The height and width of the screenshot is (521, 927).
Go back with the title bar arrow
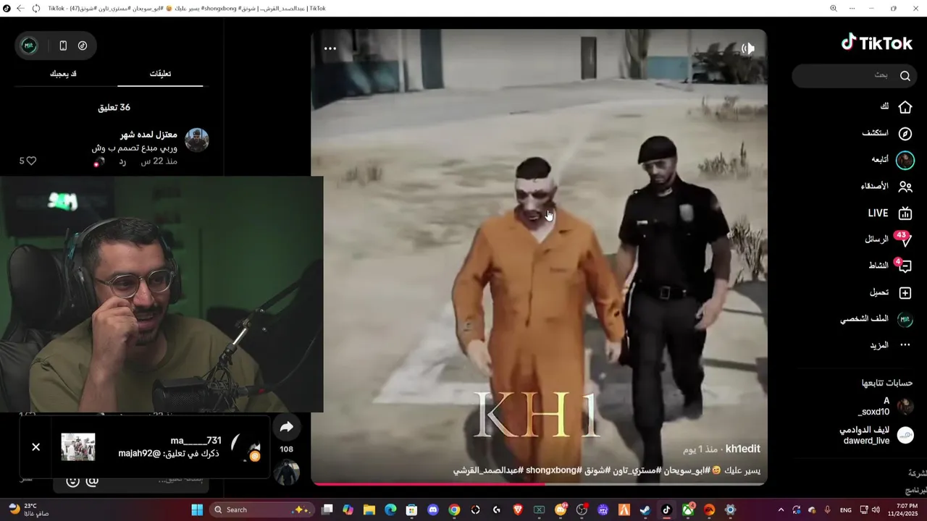[20, 9]
